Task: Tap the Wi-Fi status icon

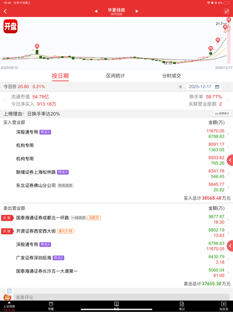Action: [208, 3]
